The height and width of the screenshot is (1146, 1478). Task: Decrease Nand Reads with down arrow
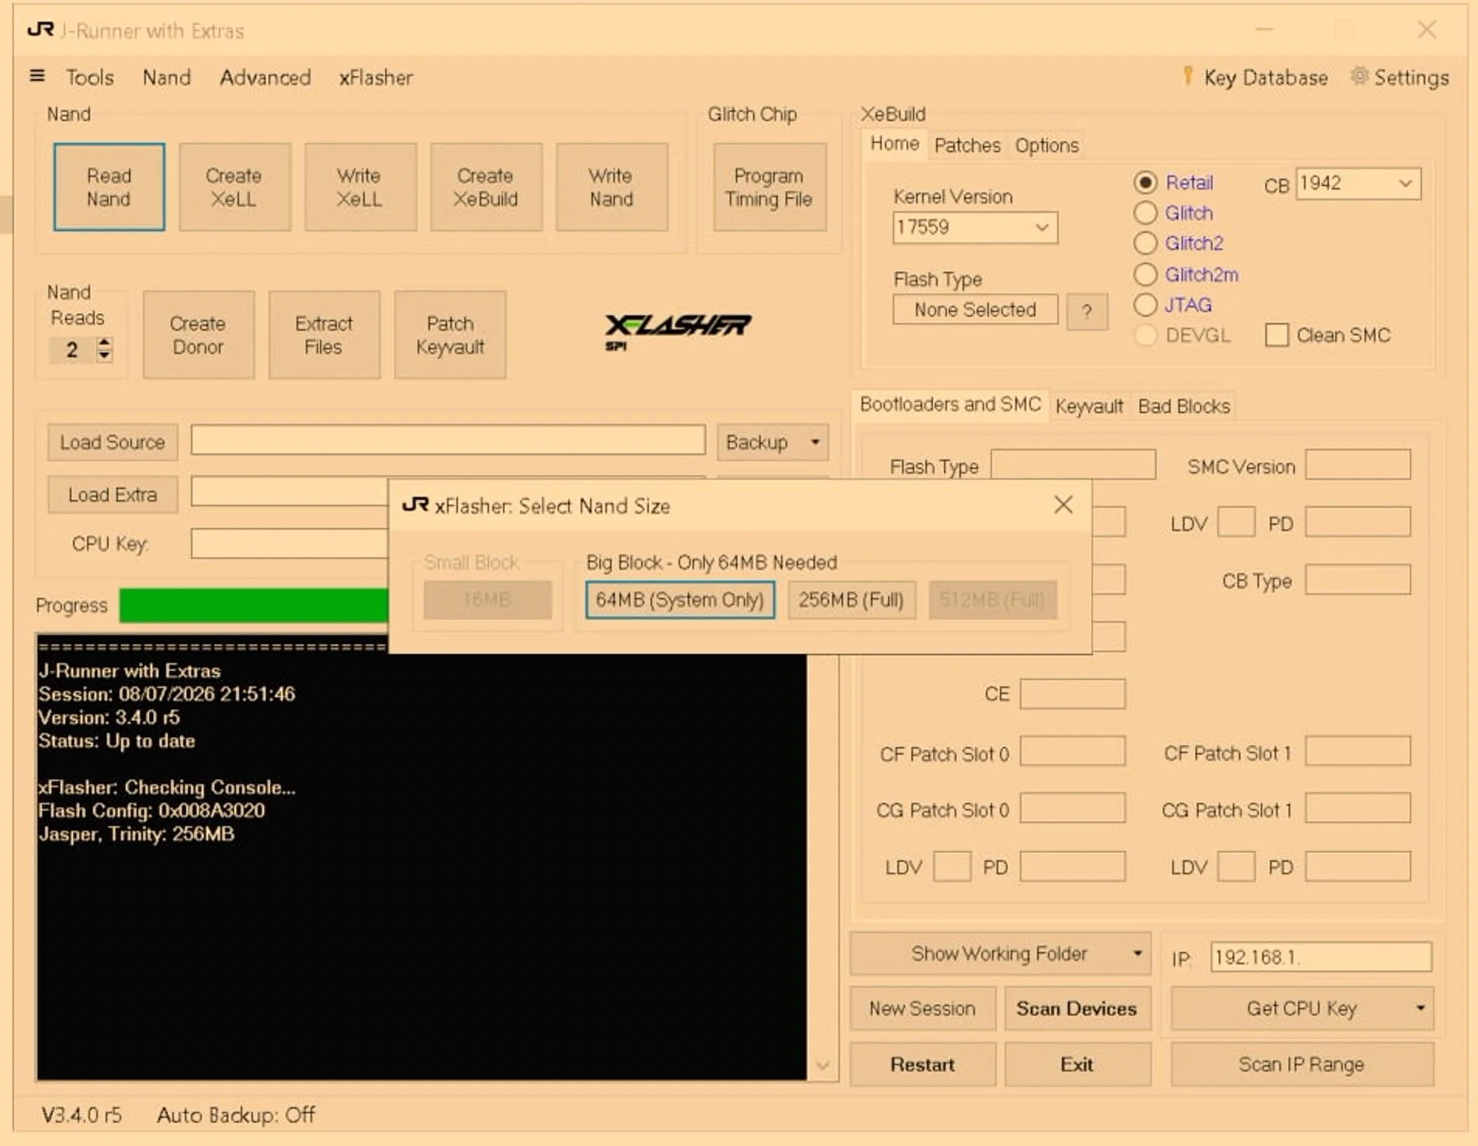coord(104,356)
